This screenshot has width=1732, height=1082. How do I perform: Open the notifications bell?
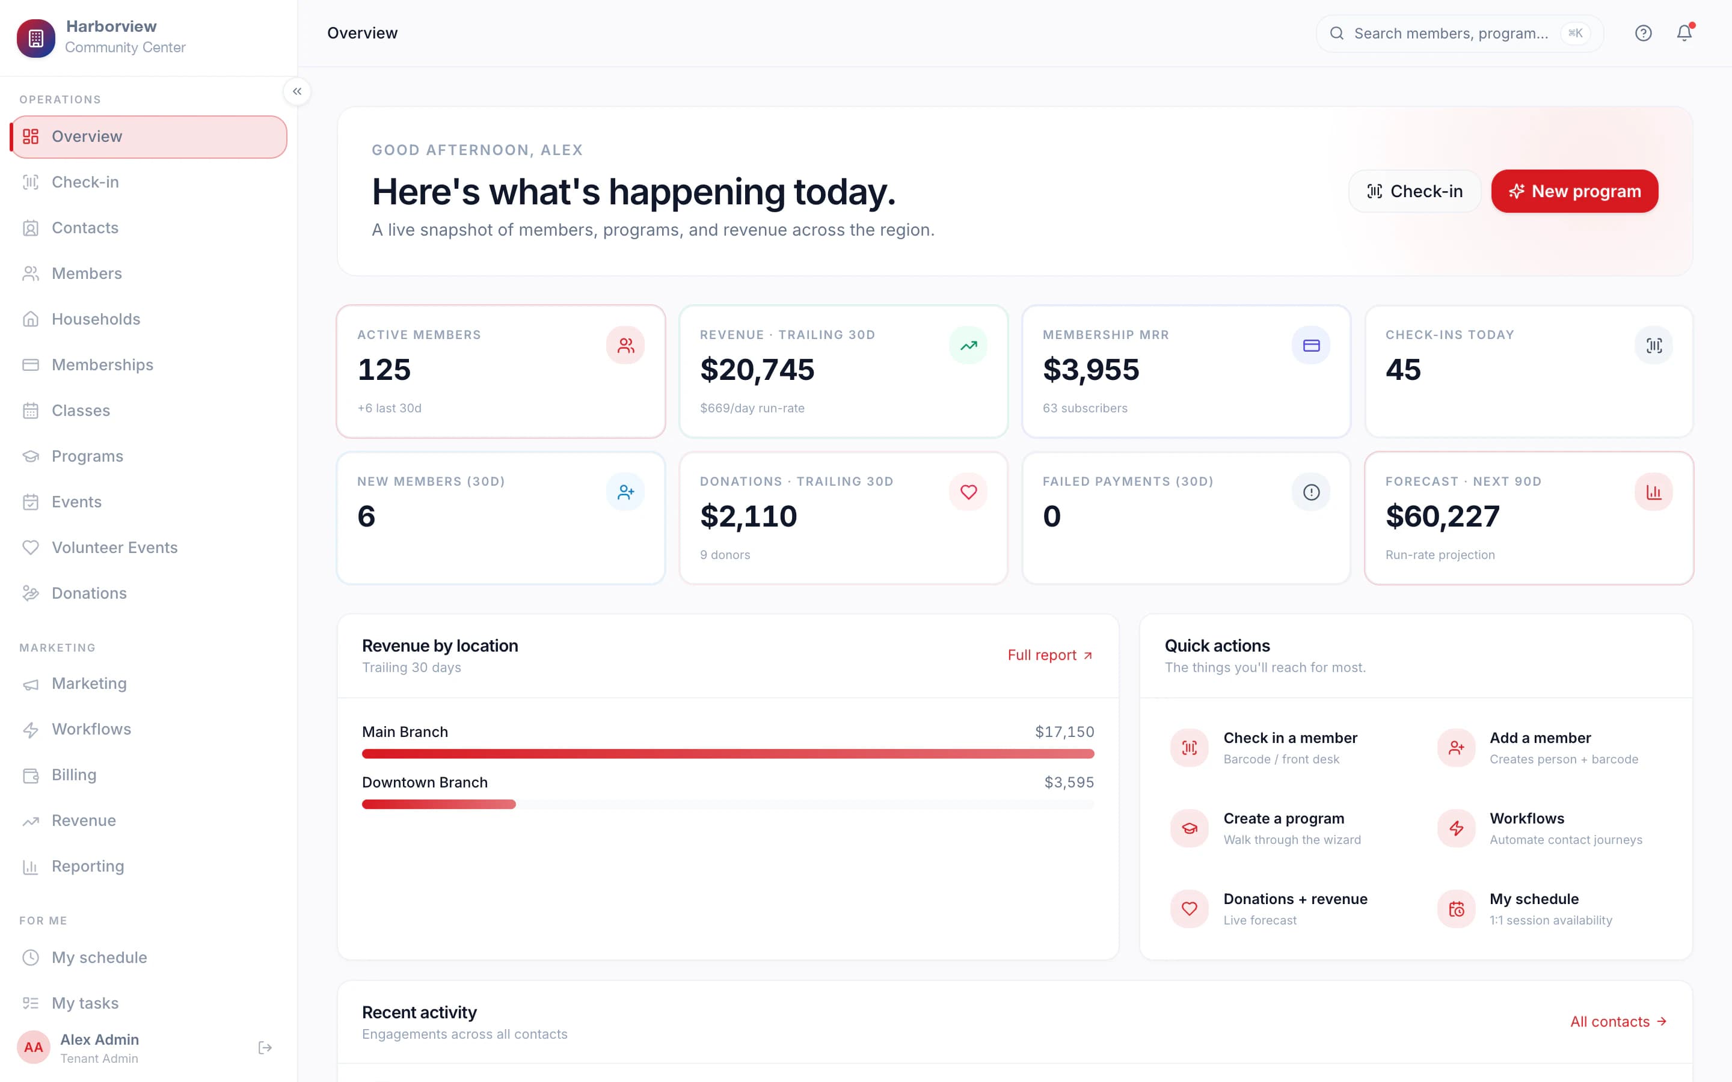pyautogui.click(x=1684, y=33)
